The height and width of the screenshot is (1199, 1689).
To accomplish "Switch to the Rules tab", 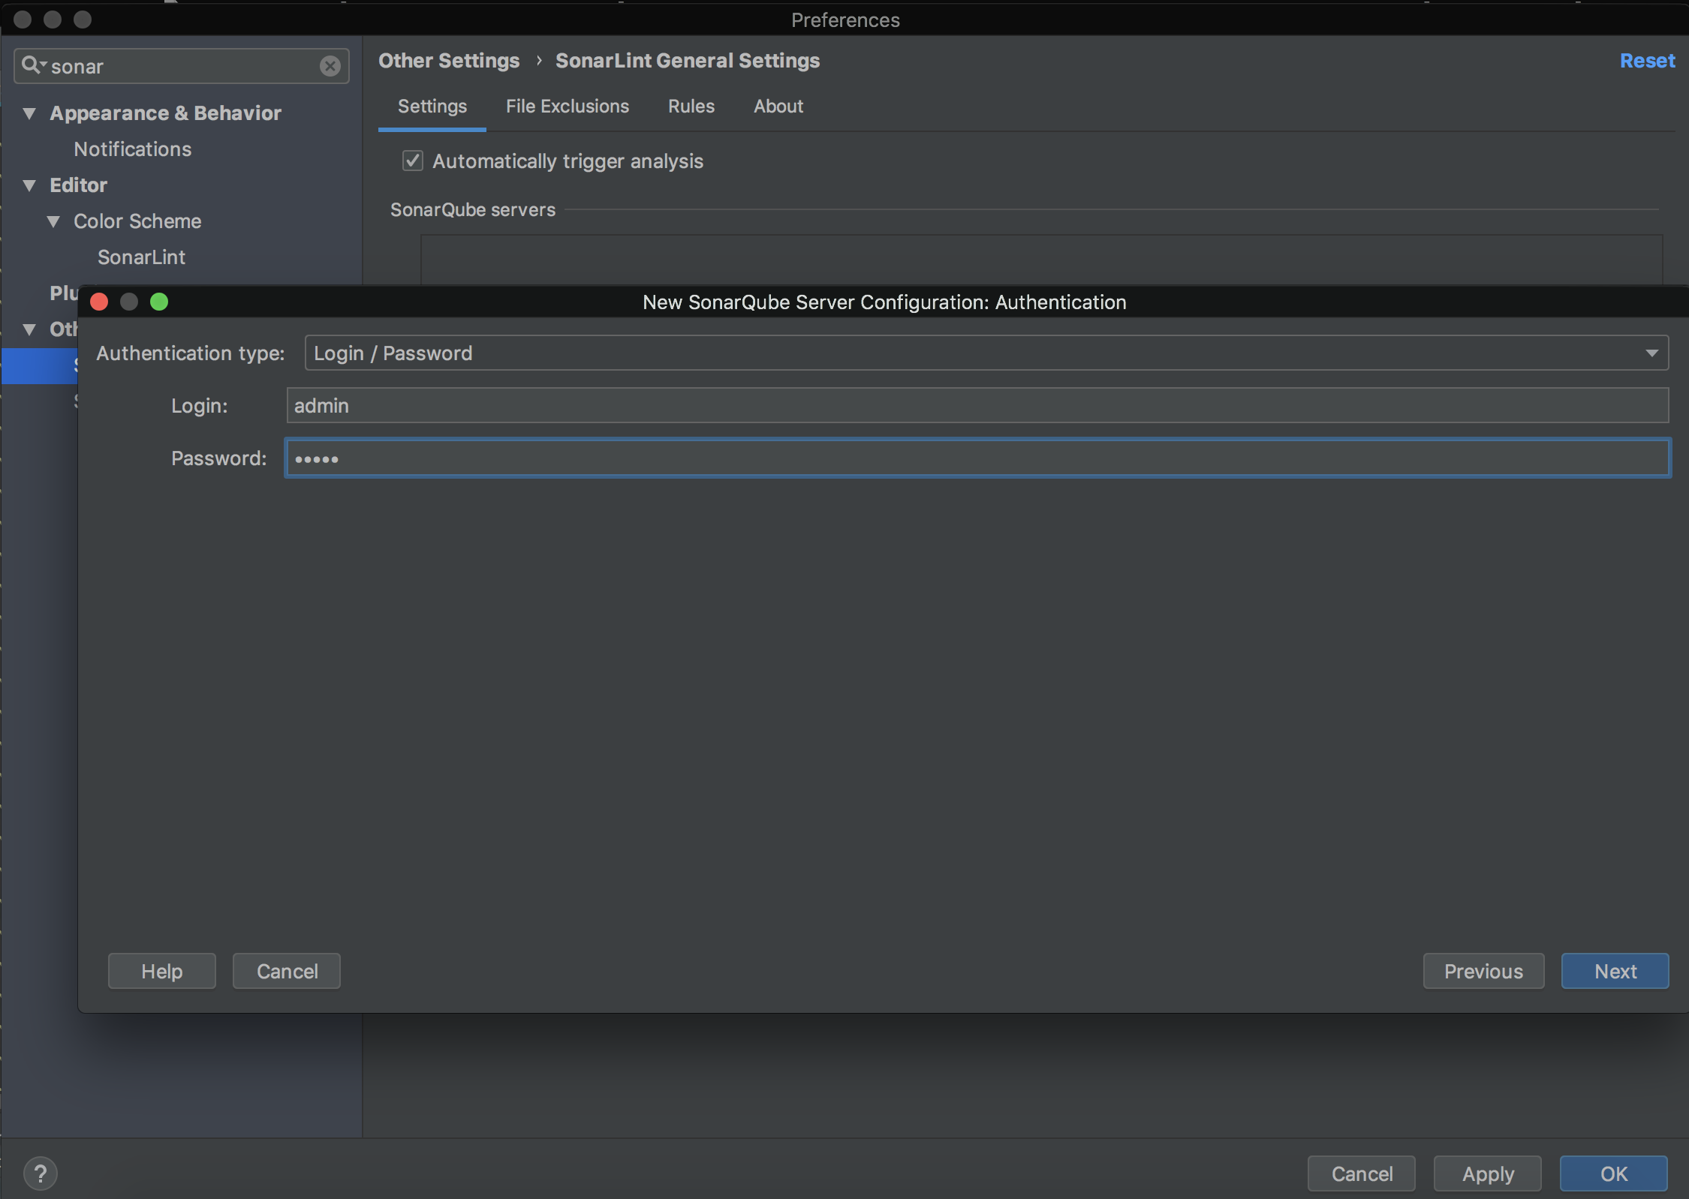I will 691,107.
